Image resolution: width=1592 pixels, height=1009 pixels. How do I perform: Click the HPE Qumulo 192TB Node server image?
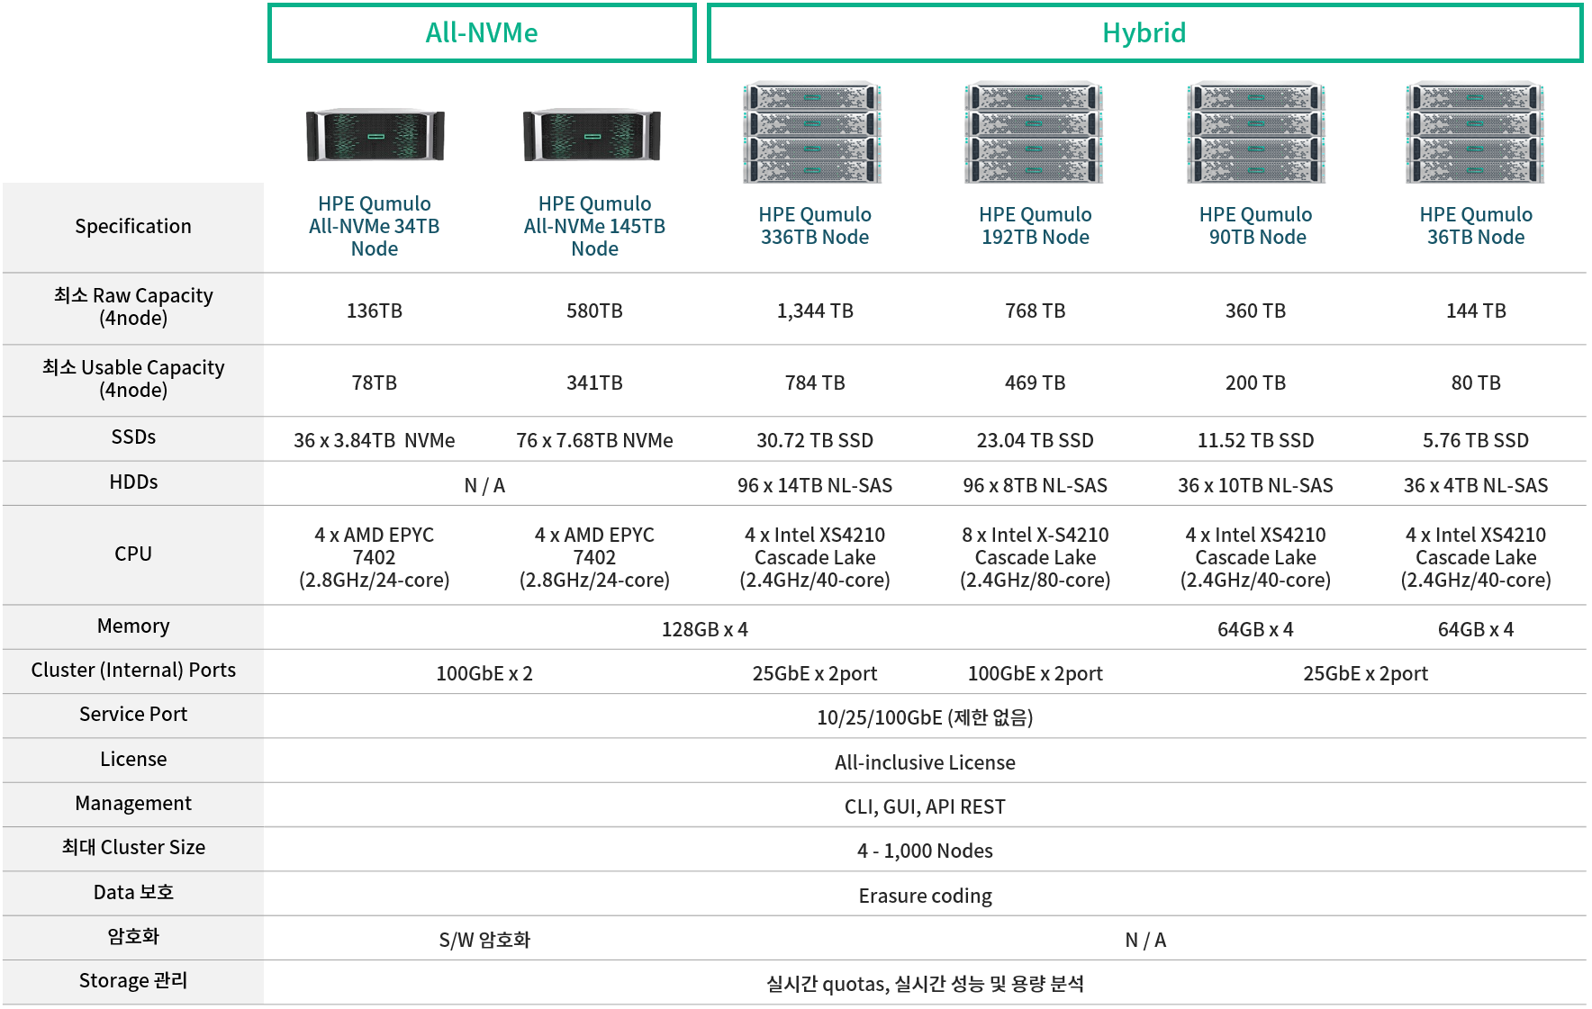[1034, 132]
